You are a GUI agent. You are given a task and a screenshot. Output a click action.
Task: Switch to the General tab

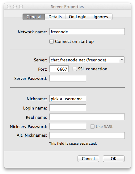[x=34, y=17]
